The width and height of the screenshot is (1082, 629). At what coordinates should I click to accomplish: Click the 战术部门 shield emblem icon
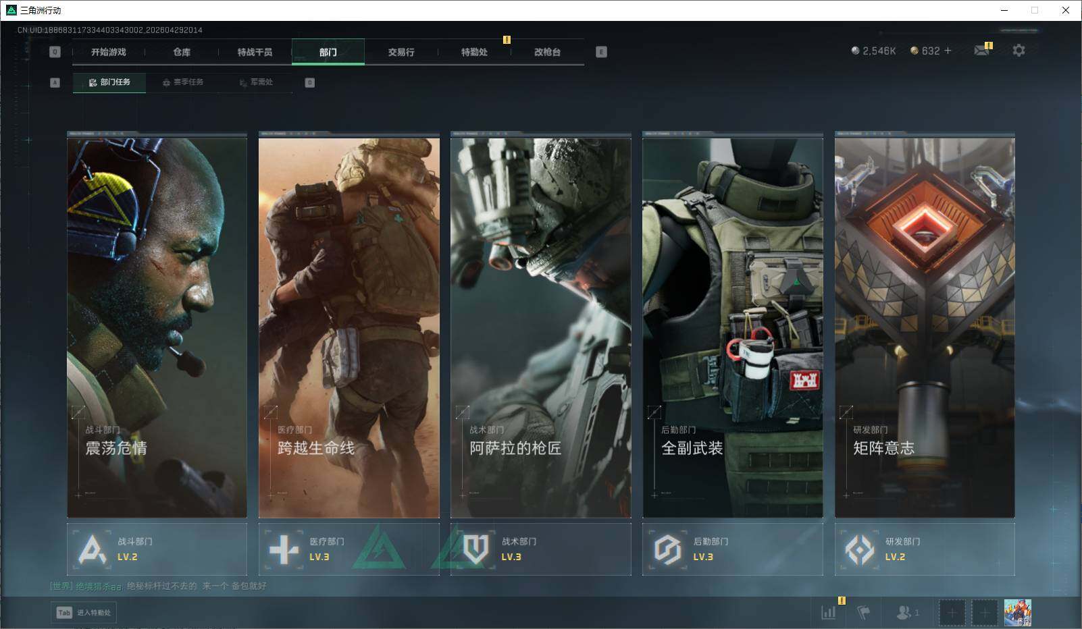point(475,549)
